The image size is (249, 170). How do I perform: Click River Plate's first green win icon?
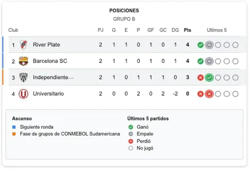pyautogui.click(x=200, y=45)
